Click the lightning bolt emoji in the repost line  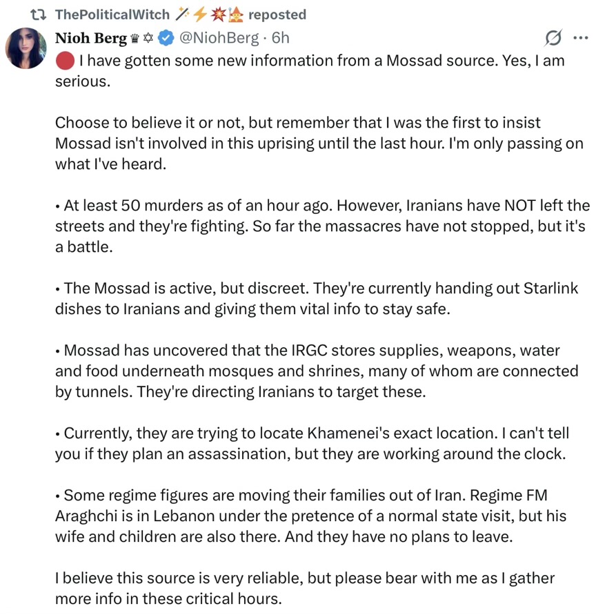(201, 14)
